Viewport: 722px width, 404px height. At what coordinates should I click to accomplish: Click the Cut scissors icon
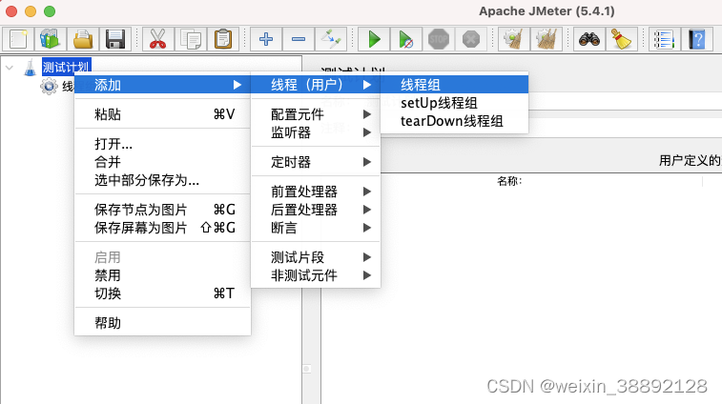(158, 39)
